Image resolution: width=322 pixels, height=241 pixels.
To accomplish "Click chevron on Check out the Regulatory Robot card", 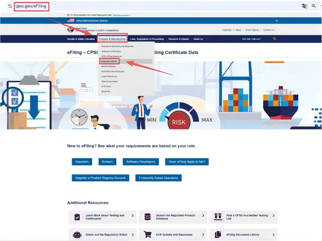I will tap(133, 235).
